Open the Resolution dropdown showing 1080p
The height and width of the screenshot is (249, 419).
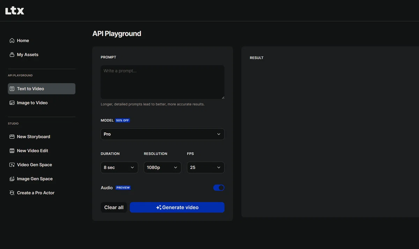click(x=162, y=168)
